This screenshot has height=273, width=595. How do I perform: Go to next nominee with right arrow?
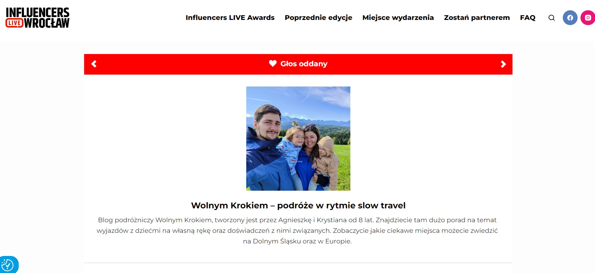pyautogui.click(x=503, y=64)
